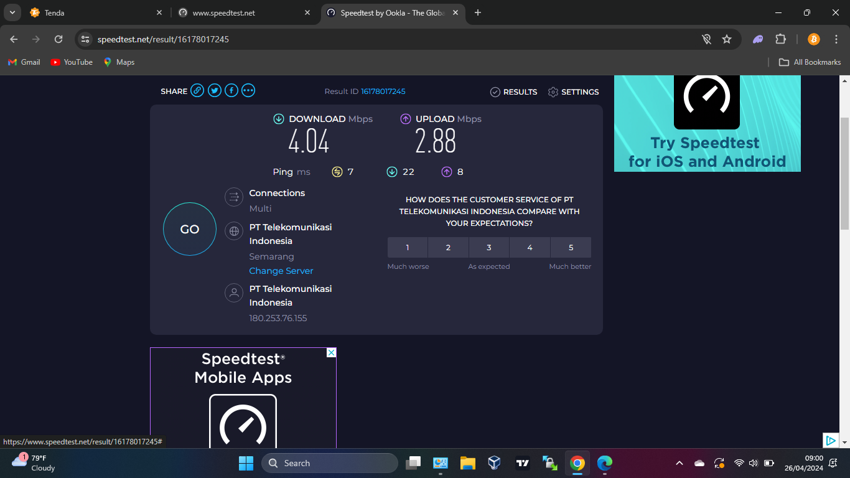This screenshot has height=478, width=850.
Task: Switch to the Tenda tab
Action: [96, 12]
